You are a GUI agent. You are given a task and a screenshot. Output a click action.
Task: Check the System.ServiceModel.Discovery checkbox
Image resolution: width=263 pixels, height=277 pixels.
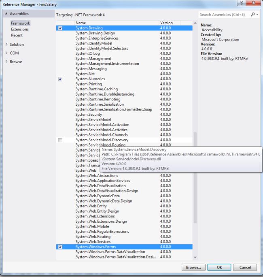click(60, 140)
